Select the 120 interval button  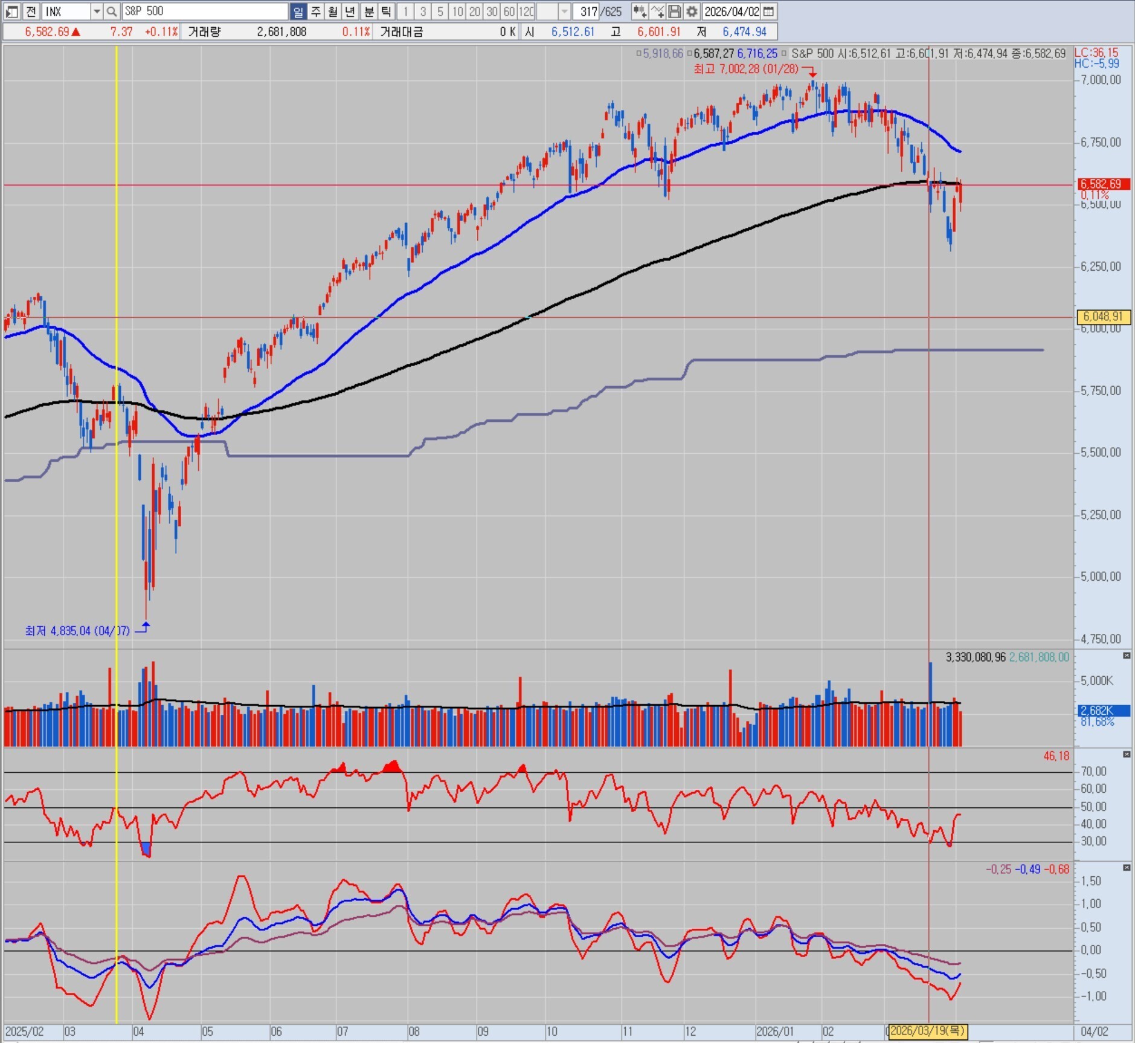pyautogui.click(x=526, y=11)
